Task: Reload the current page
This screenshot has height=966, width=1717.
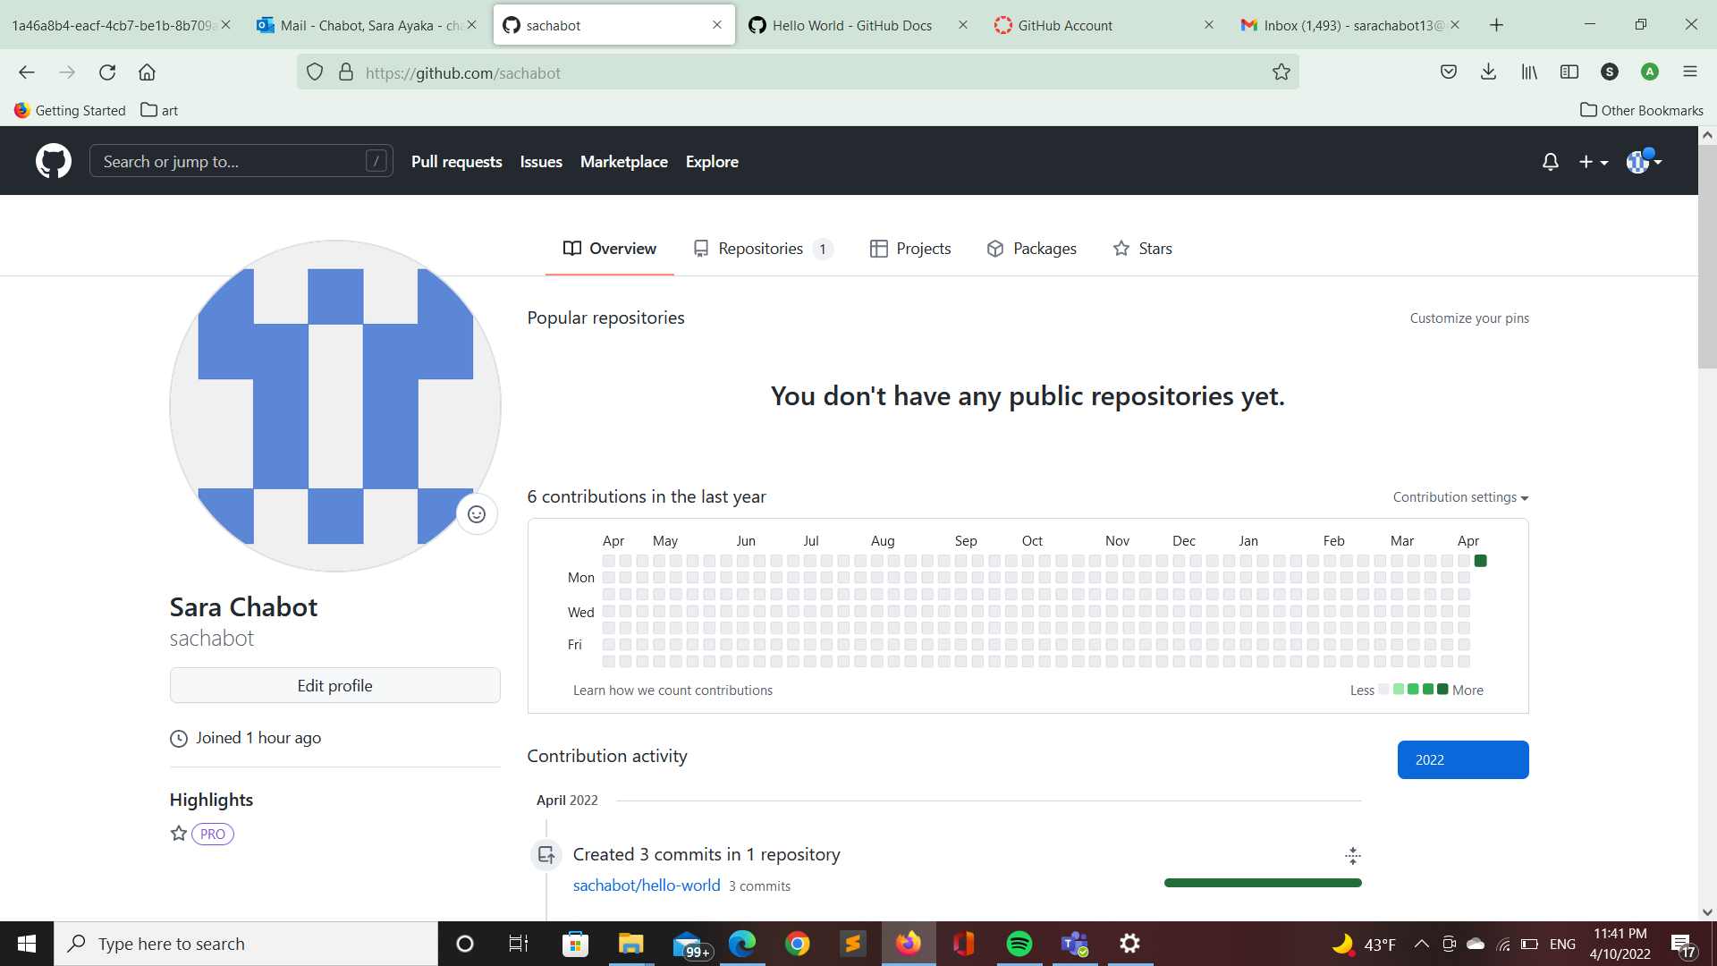Action: click(107, 72)
